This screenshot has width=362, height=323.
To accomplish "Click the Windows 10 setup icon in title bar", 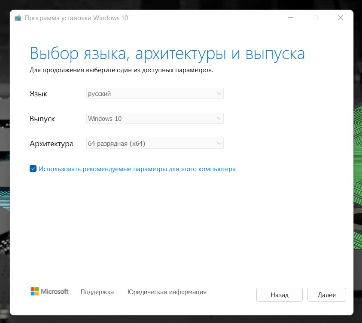I will tap(18, 18).
